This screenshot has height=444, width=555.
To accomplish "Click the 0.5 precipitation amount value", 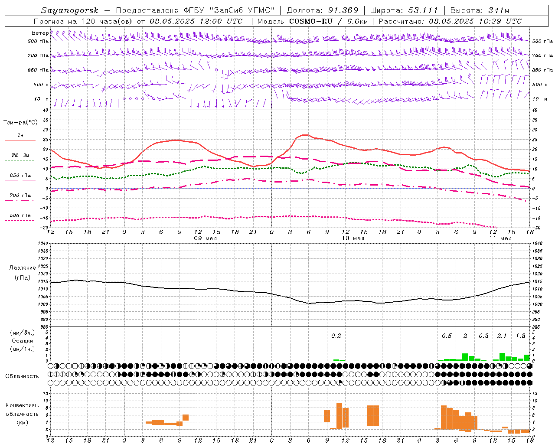I will coord(447,336).
